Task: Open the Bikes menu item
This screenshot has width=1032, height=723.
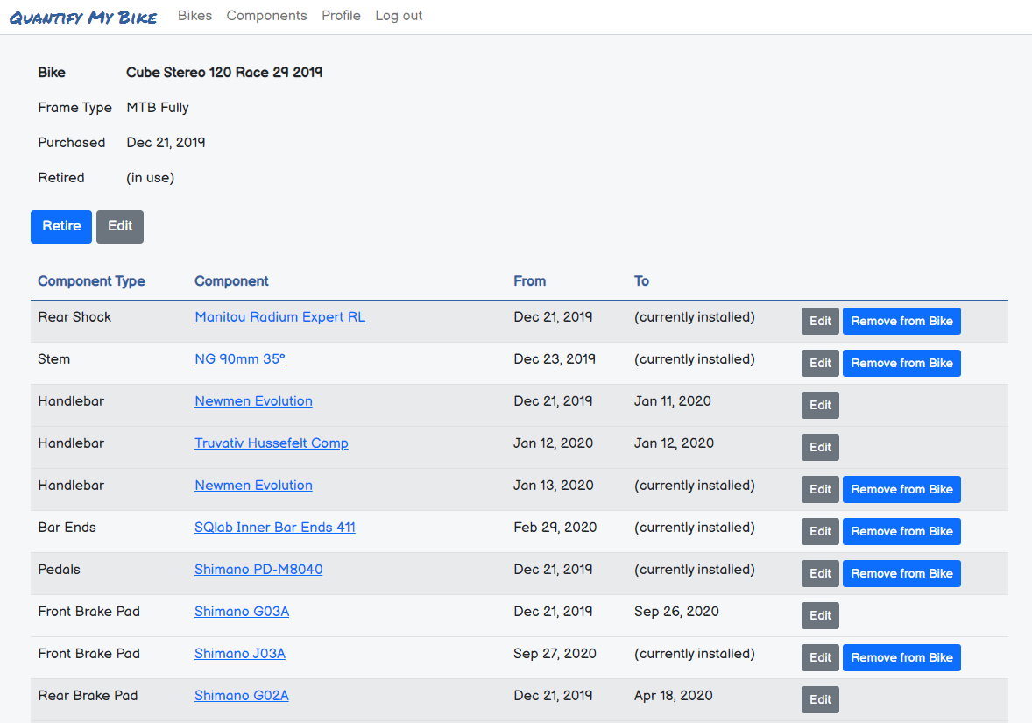Action: (x=194, y=16)
